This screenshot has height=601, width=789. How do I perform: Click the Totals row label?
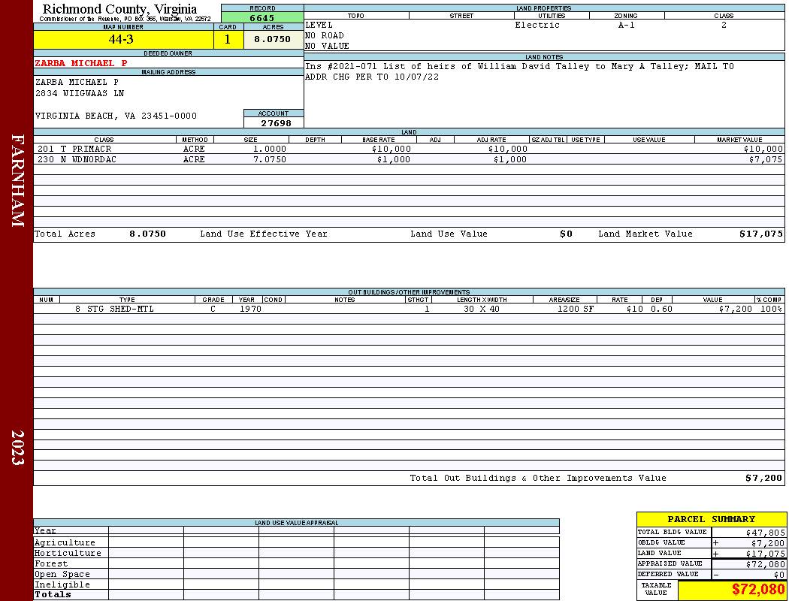tap(53, 594)
